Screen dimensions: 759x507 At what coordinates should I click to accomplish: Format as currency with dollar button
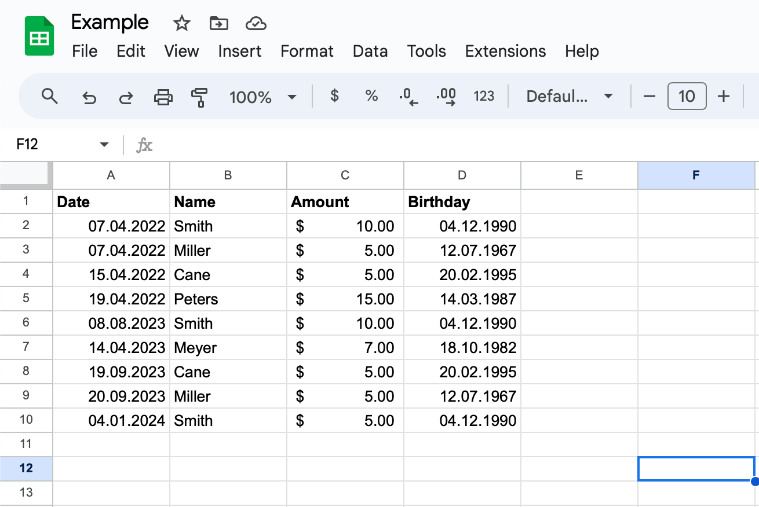(x=334, y=96)
